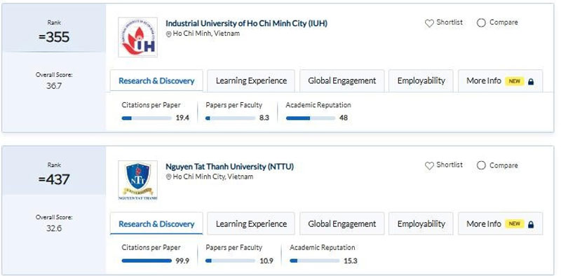Screen dimensions: 561x276
Task: Click the value 15.3 under Academic Reputation
Action: coord(350,261)
